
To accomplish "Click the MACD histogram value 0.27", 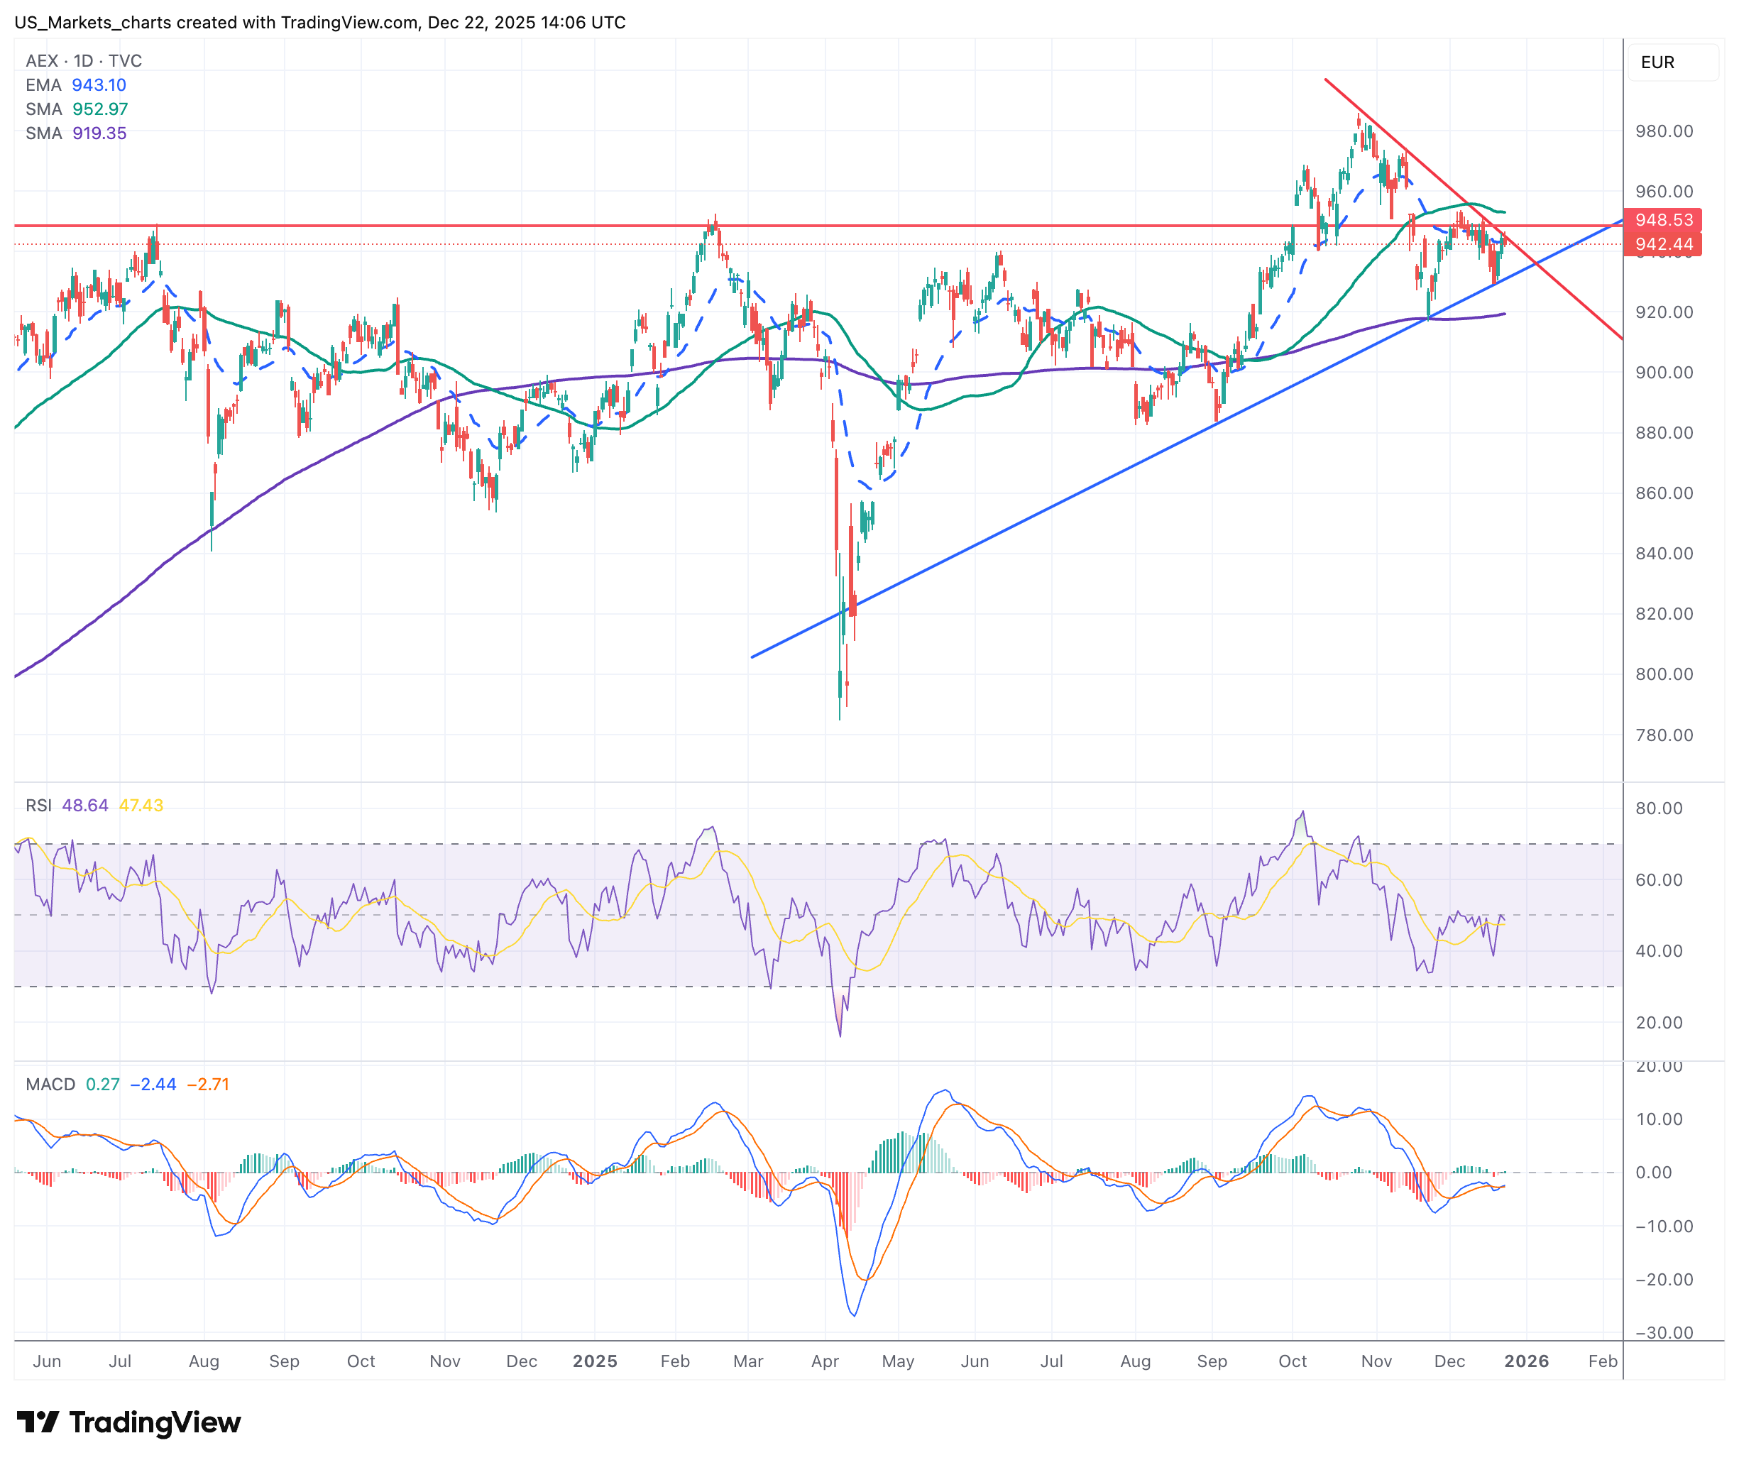I will coord(102,1085).
